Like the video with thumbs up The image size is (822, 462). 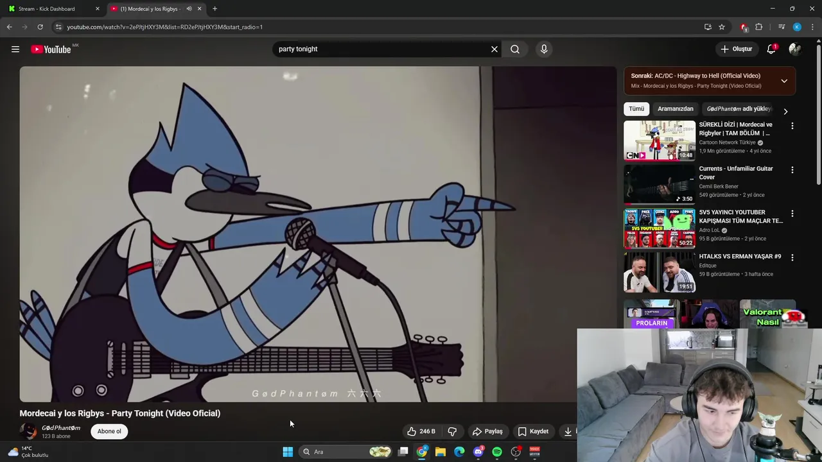coord(421,431)
